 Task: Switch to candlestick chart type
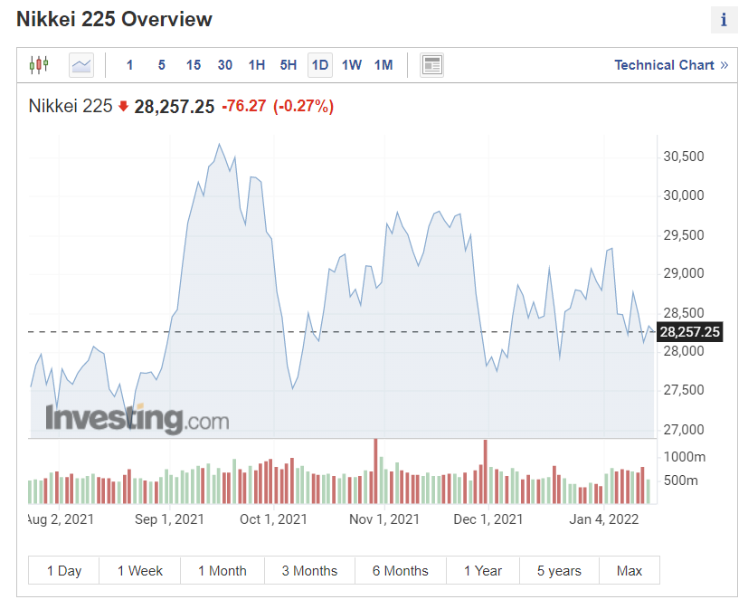(39, 65)
